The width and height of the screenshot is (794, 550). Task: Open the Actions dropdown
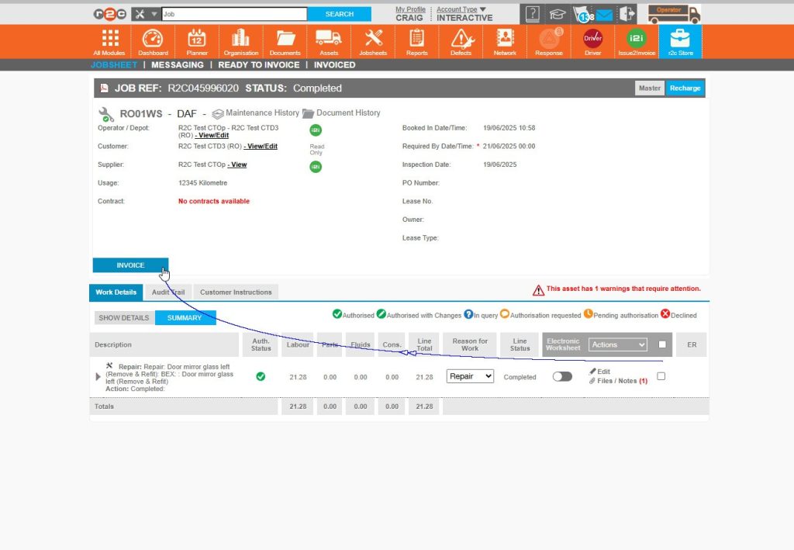pos(617,344)
